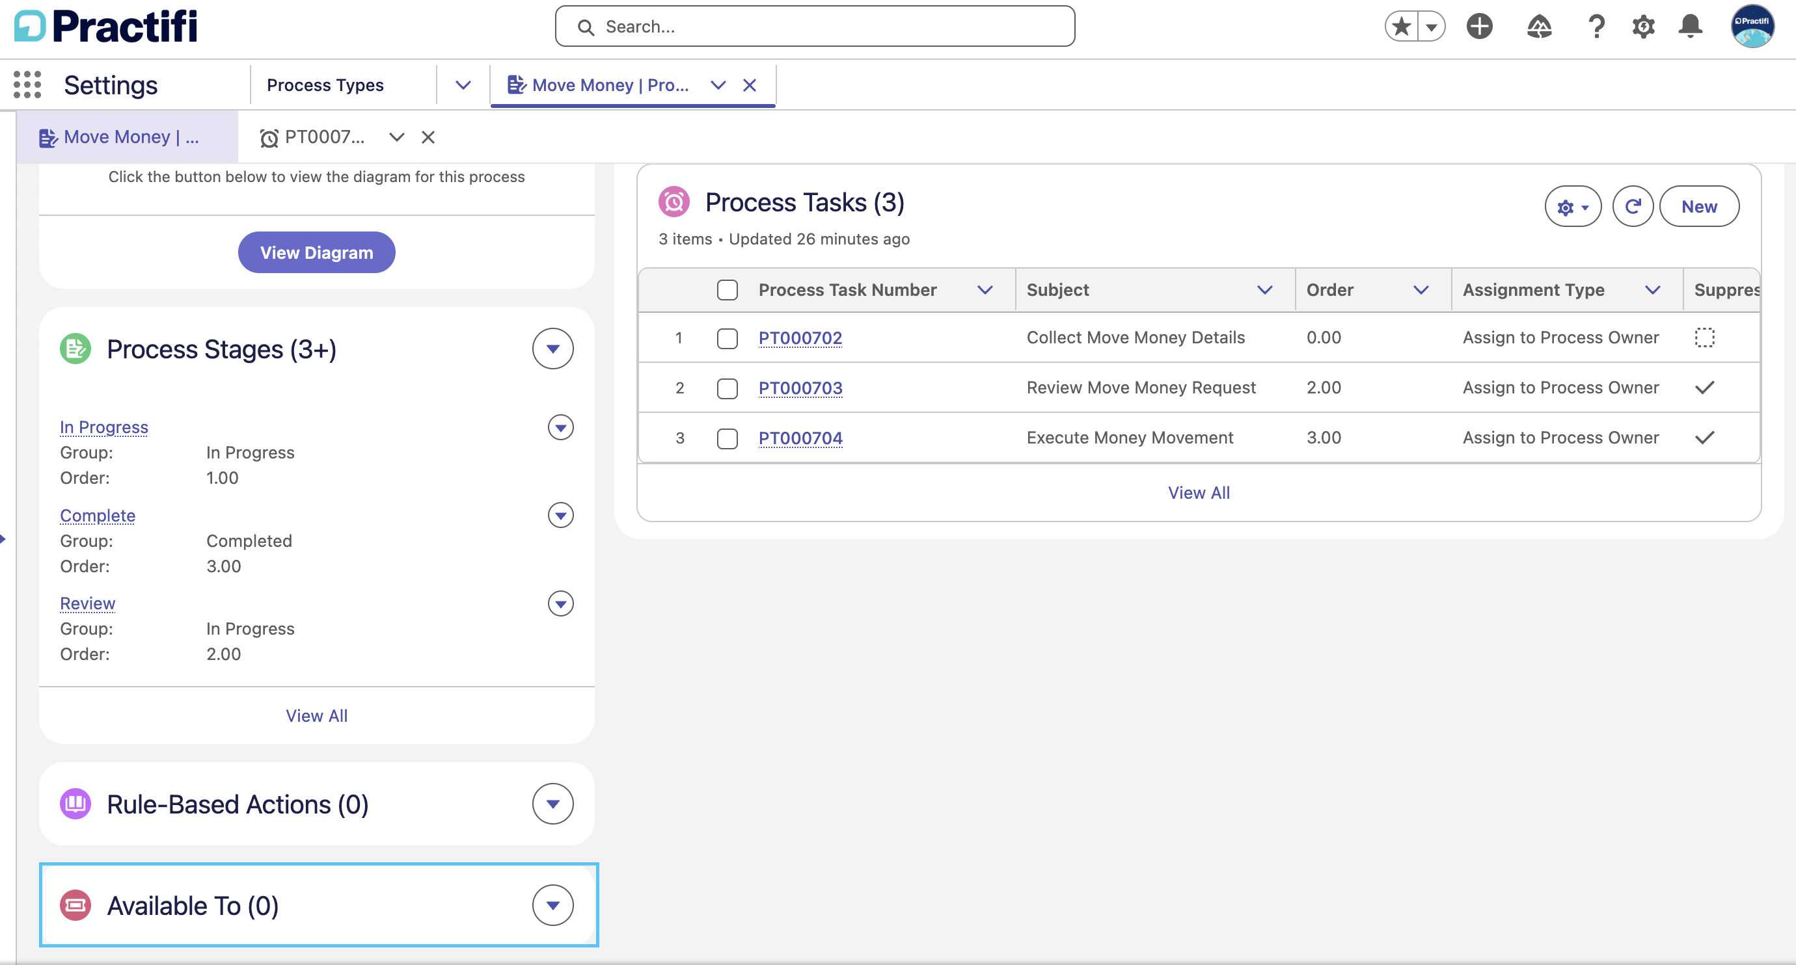Open the setup gear icon

[x=1643, y=27]
